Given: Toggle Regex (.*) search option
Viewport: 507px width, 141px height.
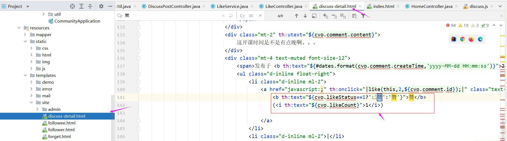Looking at the screenshot, I should [x=260, y=16].
